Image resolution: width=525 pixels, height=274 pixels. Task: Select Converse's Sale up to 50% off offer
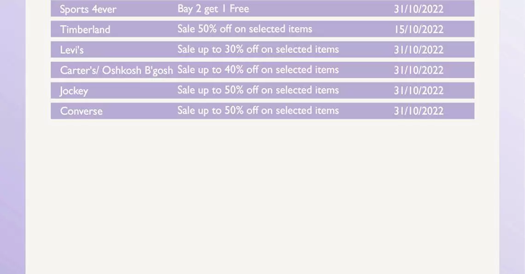[258, 111]
